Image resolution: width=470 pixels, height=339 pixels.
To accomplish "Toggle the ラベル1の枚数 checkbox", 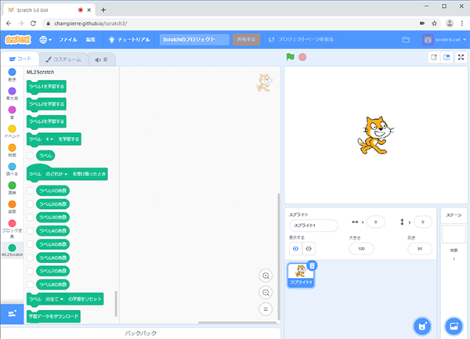I will tap(30, 190).
